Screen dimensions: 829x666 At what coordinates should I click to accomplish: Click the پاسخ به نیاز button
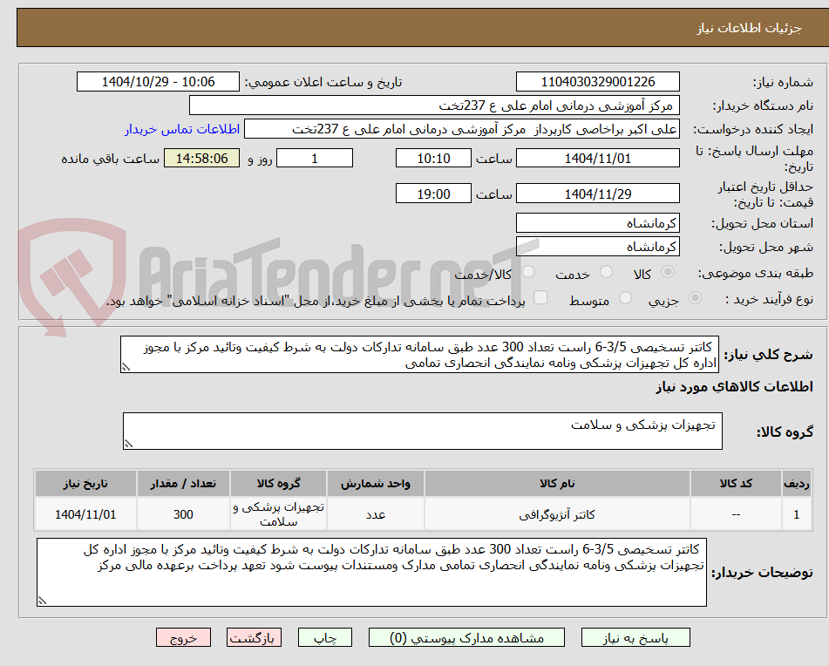pyautogui.click(x=635, y=637)
